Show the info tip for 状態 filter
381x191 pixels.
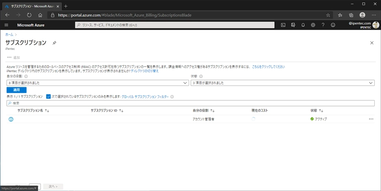tap(201, 76)
